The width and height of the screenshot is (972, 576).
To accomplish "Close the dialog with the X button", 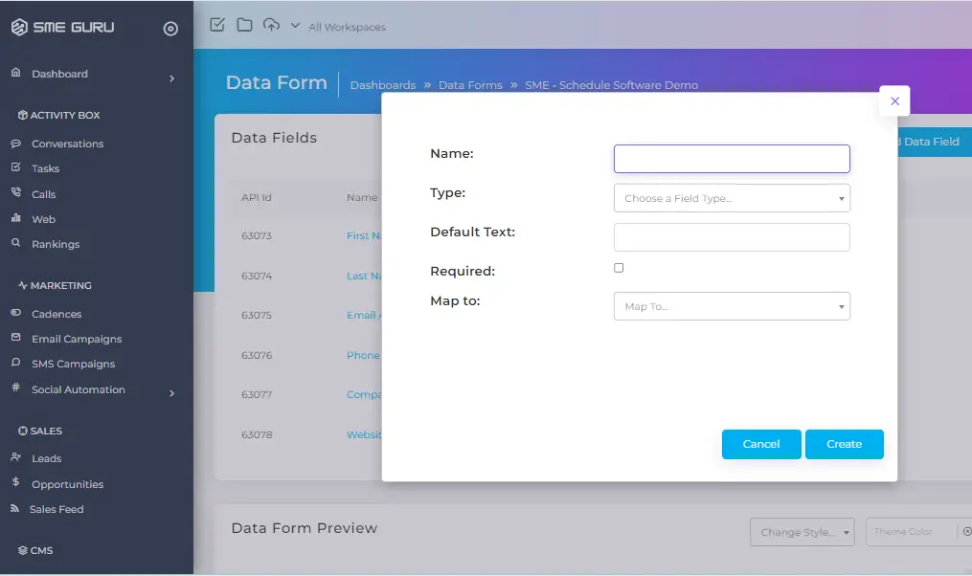I will (x=894, y=100).
